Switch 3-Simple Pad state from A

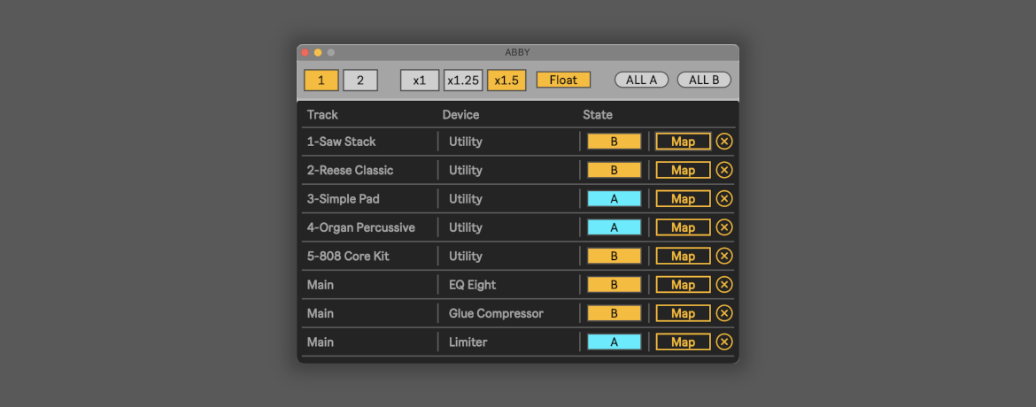pos(614,199)
